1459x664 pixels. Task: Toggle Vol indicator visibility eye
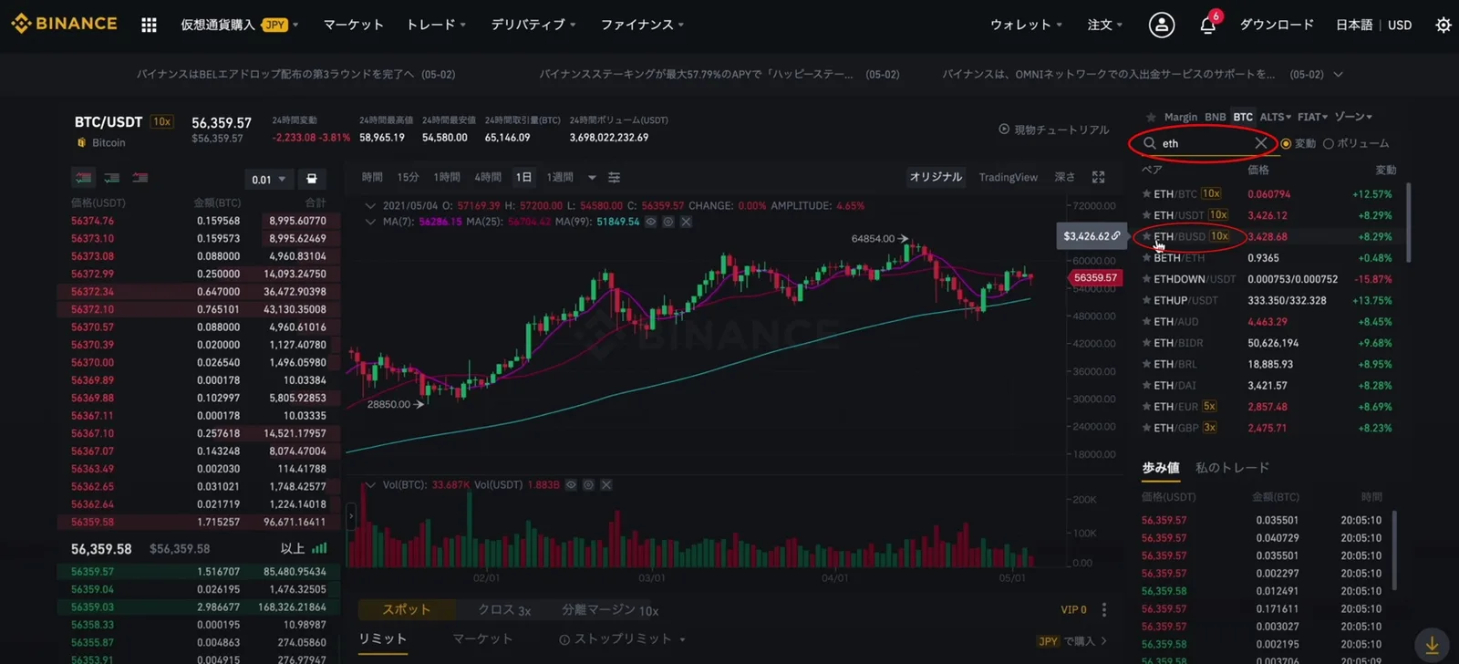click(571, 484)
